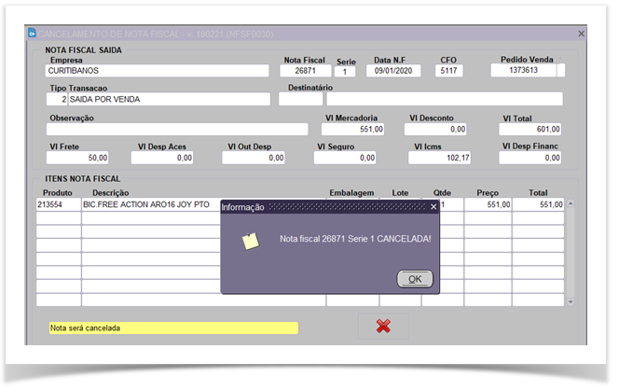Viewport: 619px width, 391px height.
Task: Click the CFO field 5117
Action: click(x=448, y=71)
